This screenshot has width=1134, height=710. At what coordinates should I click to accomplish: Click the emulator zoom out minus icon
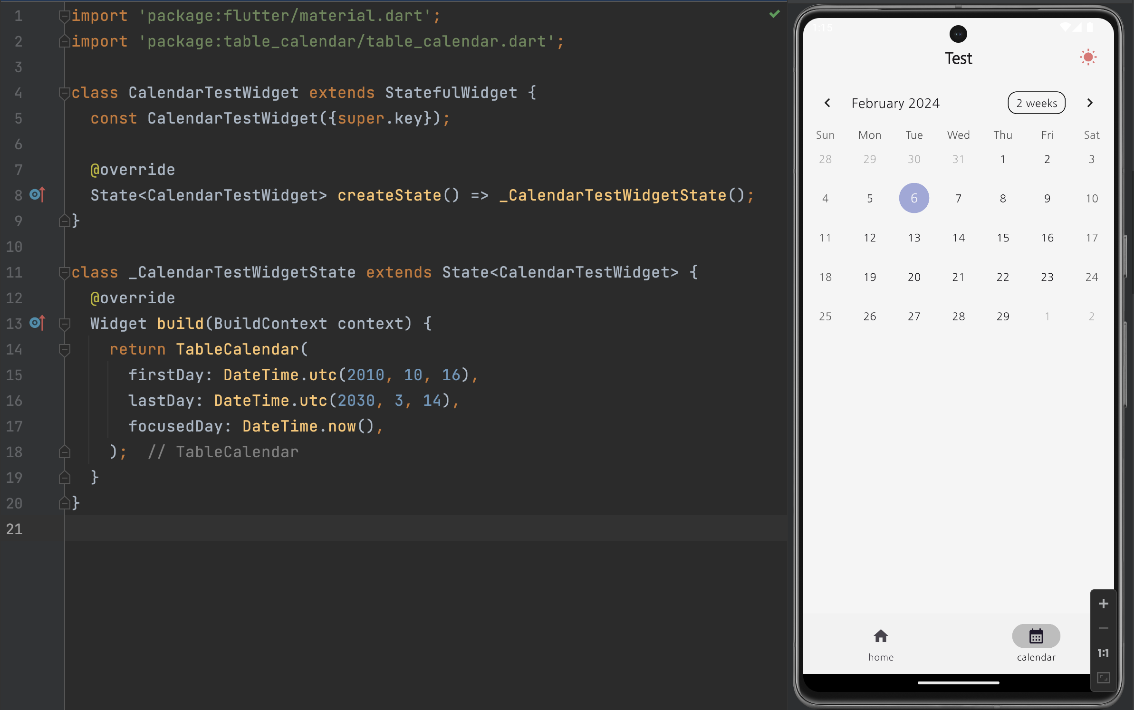(x=1103, y=629)
